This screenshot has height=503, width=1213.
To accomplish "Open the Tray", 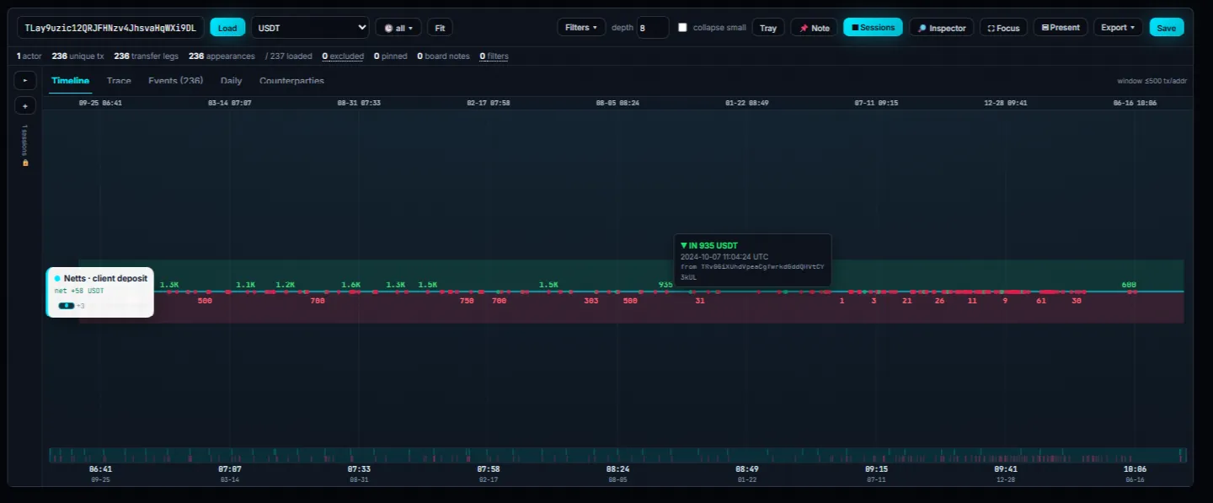I will pos(768,28).
